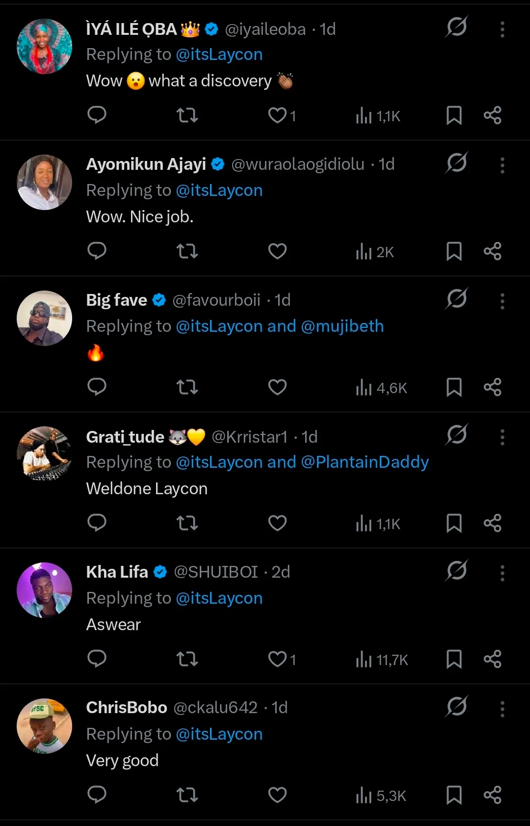Reply to ÌYÁ ILÉ ỌBA's tweet
Viewport: 530px width, 826px height.
(97, 115)
